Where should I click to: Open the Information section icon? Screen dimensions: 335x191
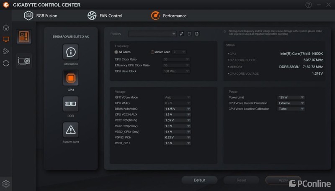coord(71,52)
